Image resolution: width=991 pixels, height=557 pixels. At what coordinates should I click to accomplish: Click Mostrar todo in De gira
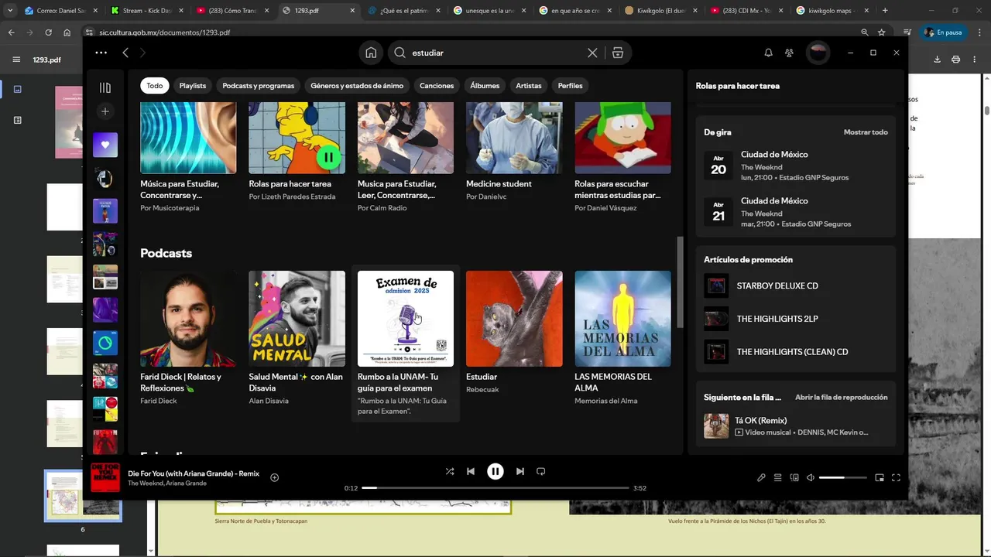pos(866,132)
